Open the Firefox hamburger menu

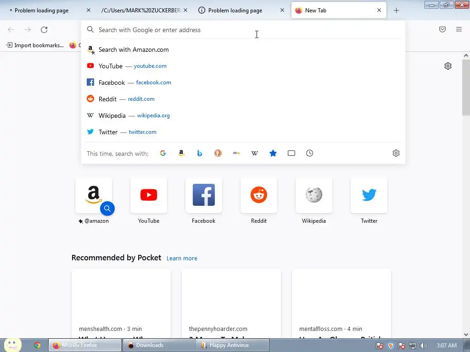pyautogui.click(x=459, y=29)
